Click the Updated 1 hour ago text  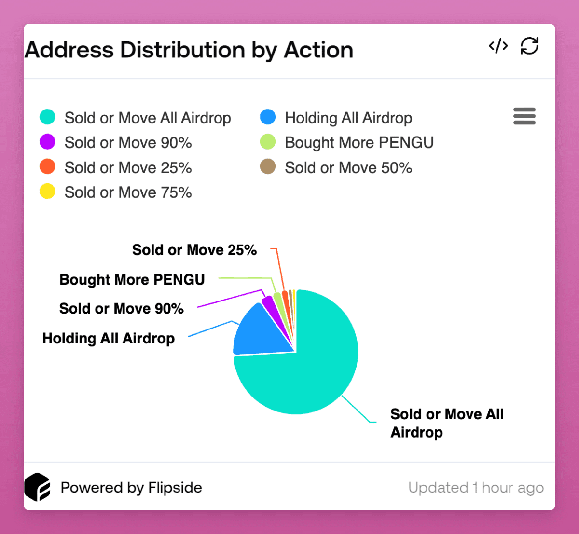coord(476,488)
